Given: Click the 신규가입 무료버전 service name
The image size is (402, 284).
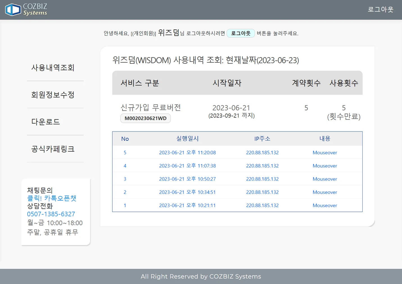Looking at the screenshot, I should (x=151, y=107).
